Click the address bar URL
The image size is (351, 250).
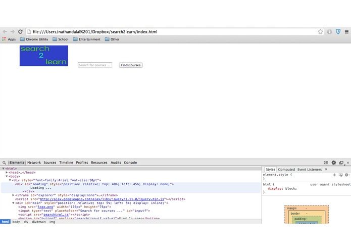coord(95,32)
